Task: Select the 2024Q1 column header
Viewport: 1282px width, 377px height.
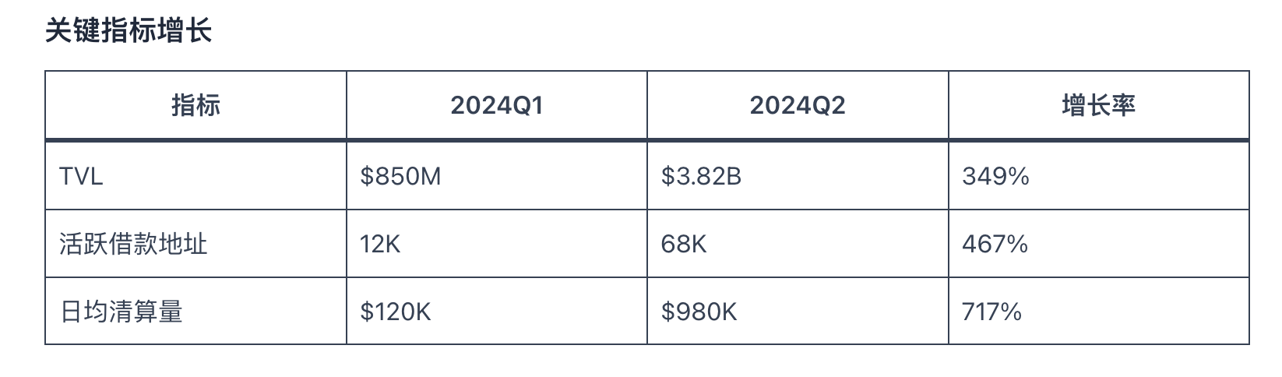Action: point(497,105)
